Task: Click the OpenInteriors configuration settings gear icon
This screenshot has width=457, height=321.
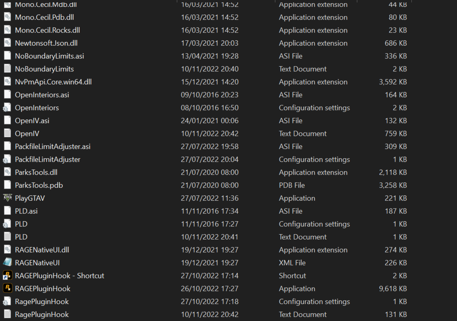Action: (7, 108)
